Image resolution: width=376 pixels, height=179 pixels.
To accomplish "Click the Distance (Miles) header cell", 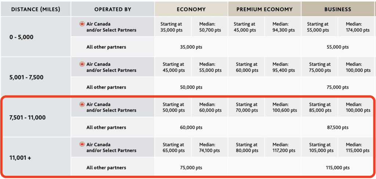I will coord(35,9).
